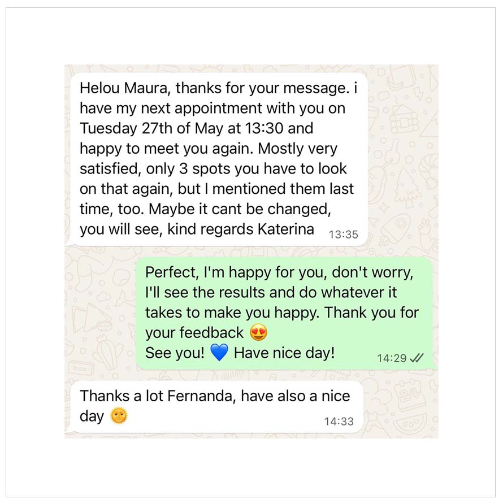Click the 13:35 message timestamp

tap(343, 234)
